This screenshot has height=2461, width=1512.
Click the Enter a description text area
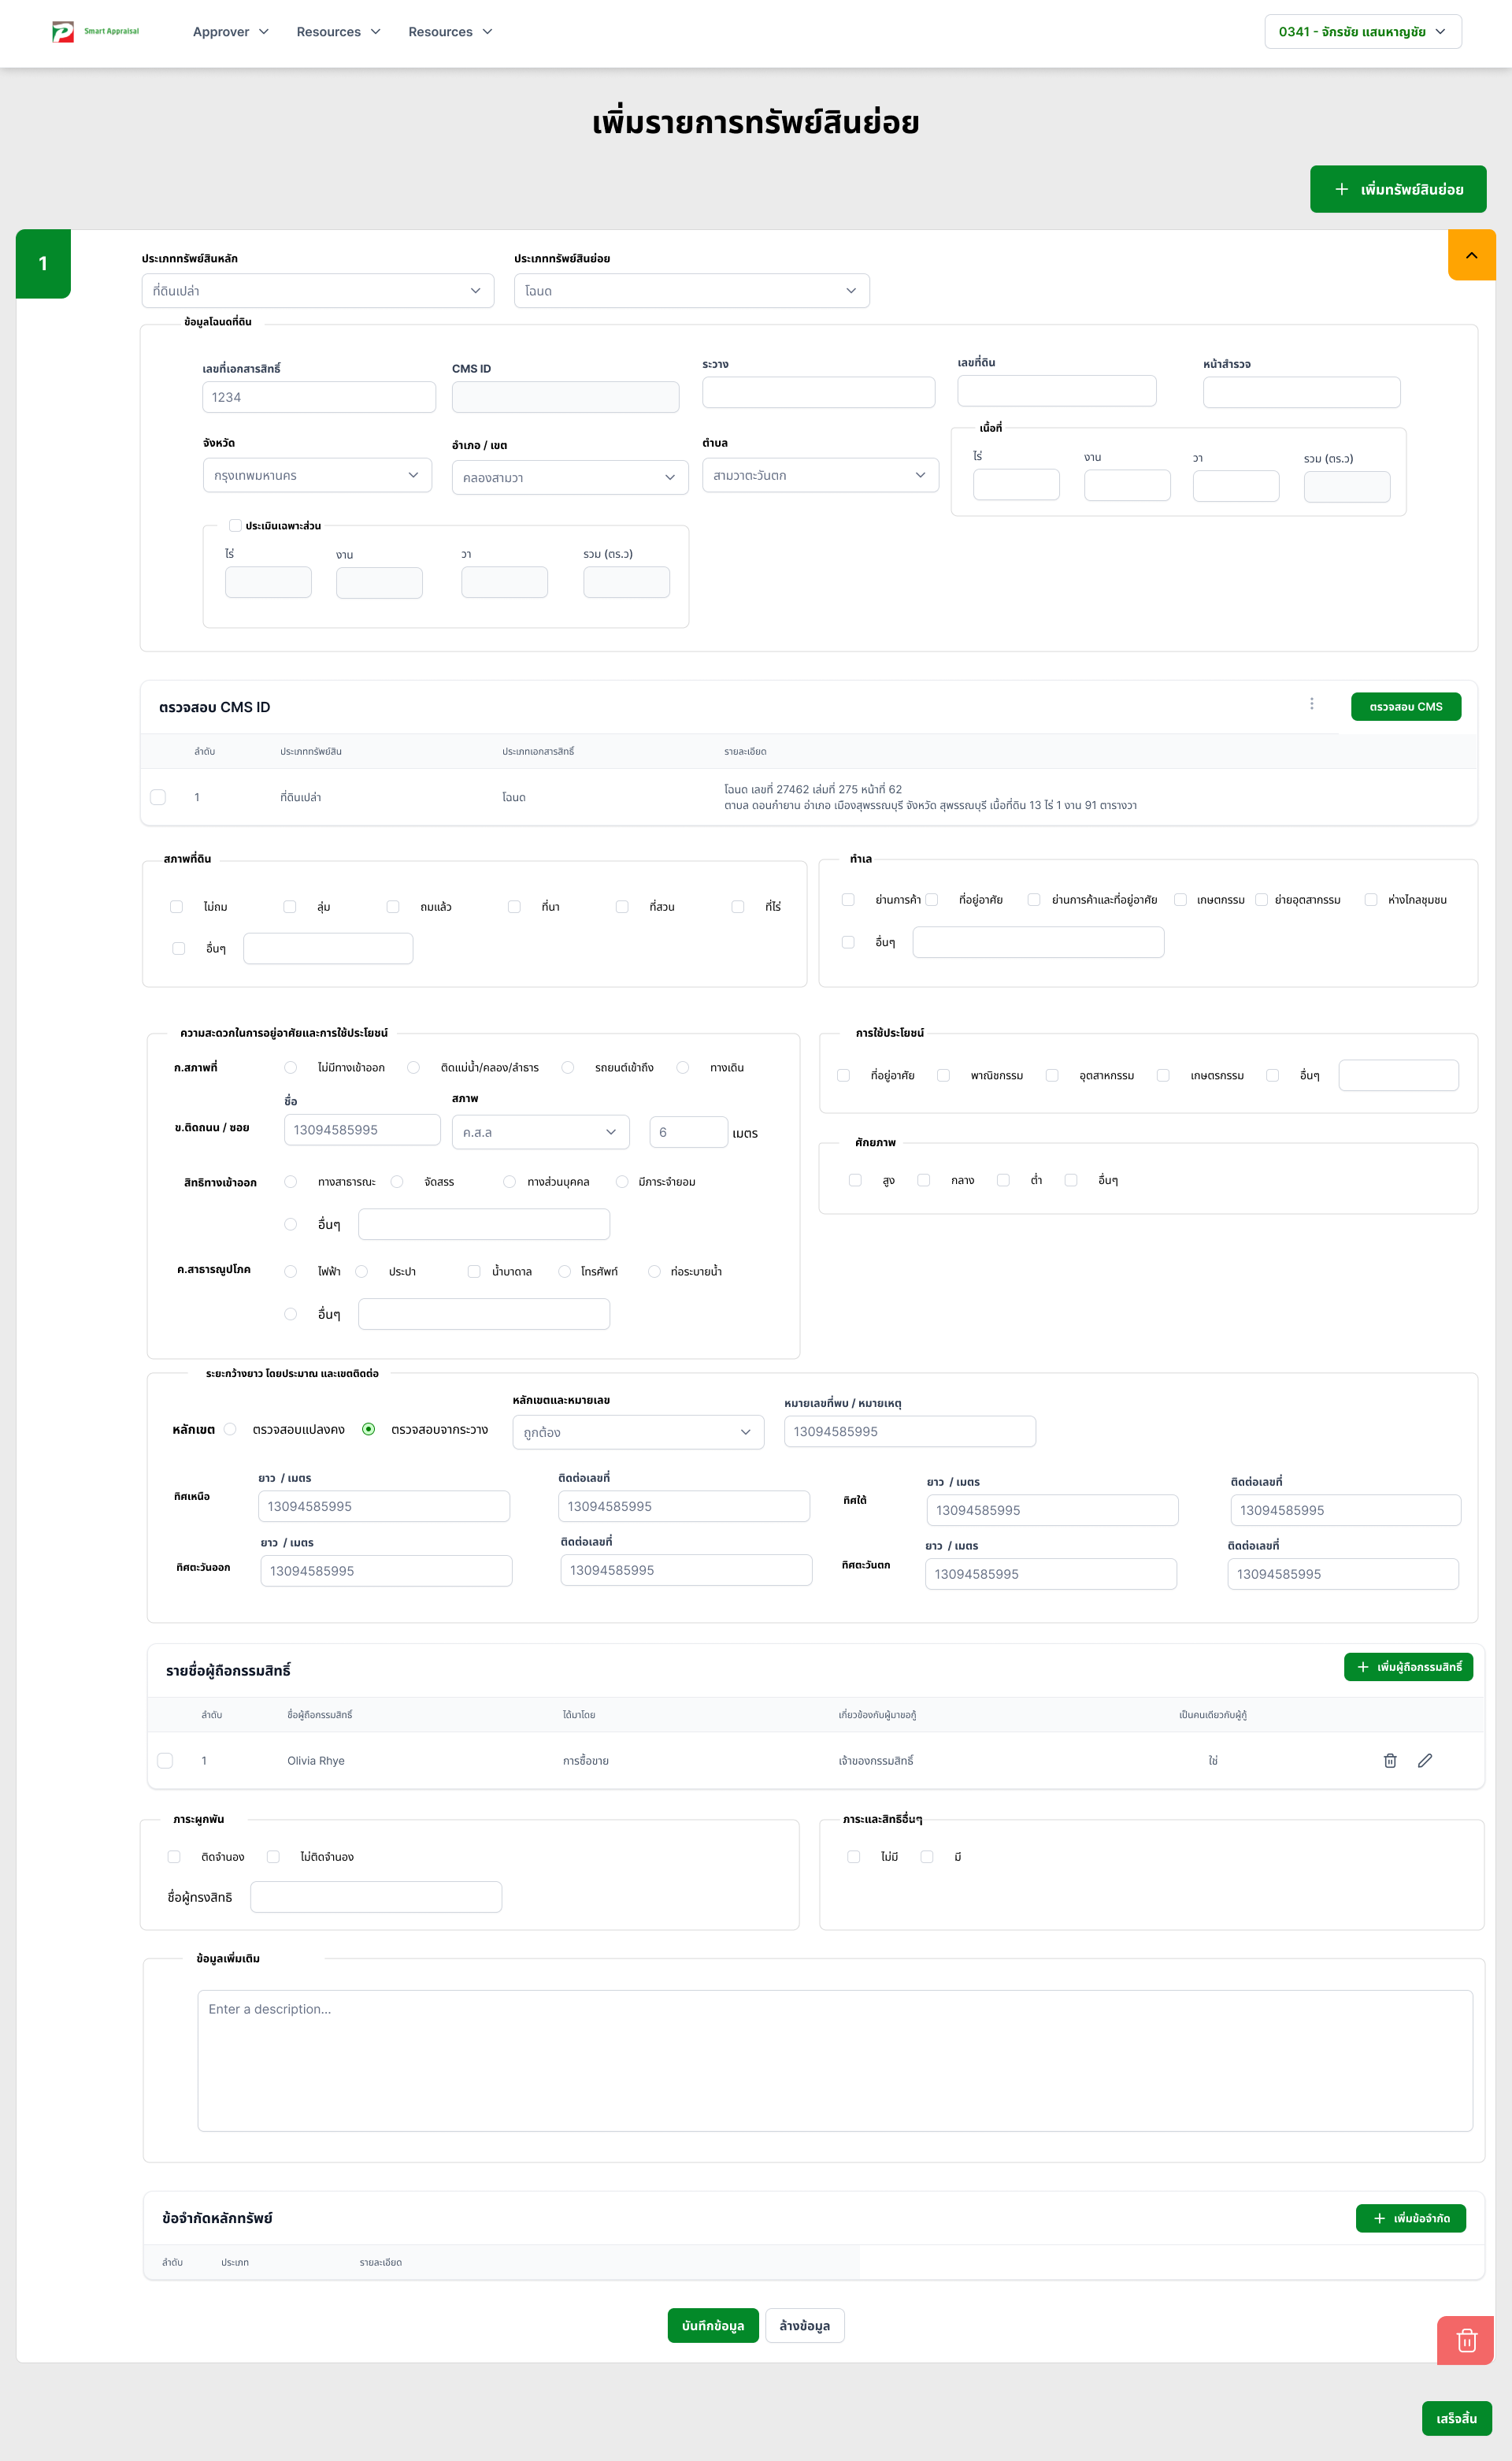pyautogui.click(x=834, y=2060)
